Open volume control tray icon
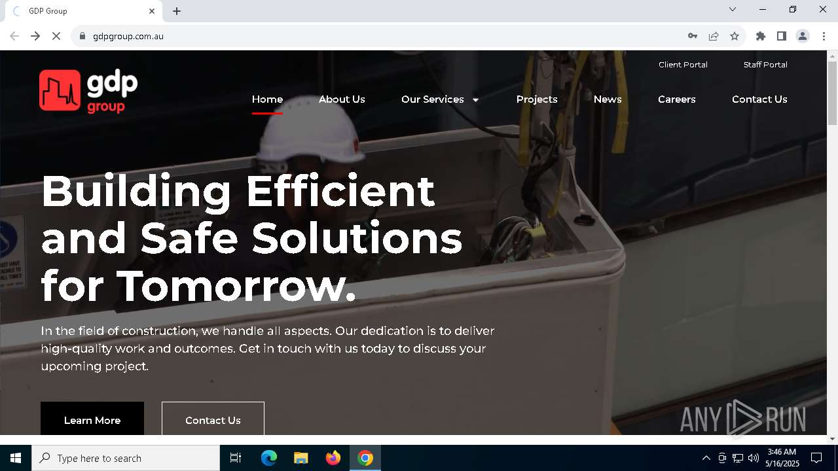Image resolution: width=838 pixels, height=471 pixels. click(754, 458)
